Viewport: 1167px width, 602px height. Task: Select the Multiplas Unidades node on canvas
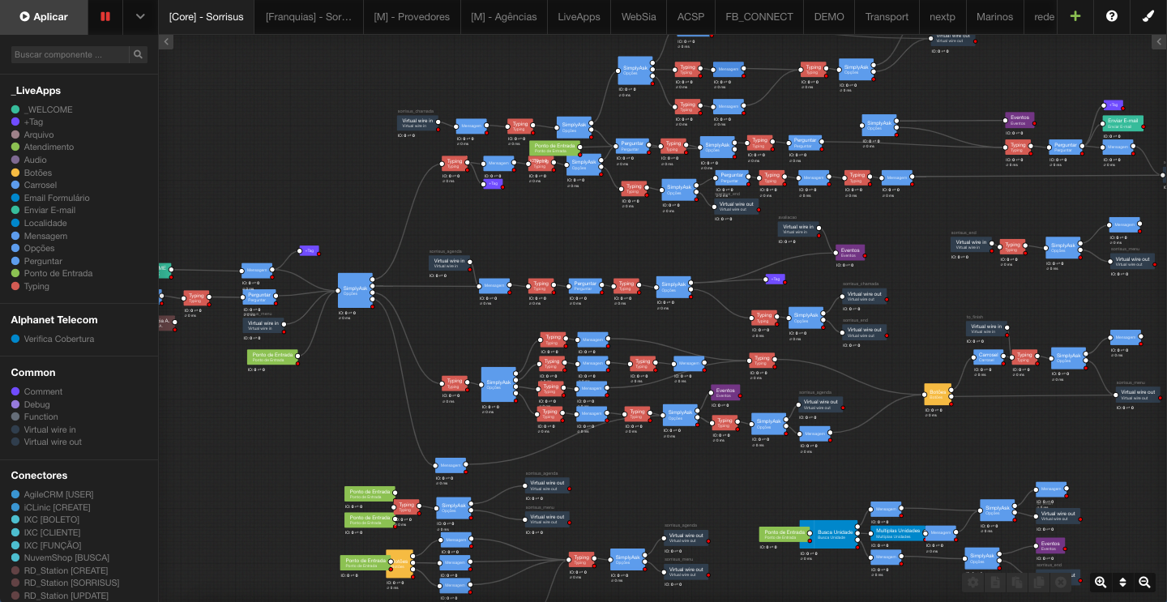tap(898, 533)
